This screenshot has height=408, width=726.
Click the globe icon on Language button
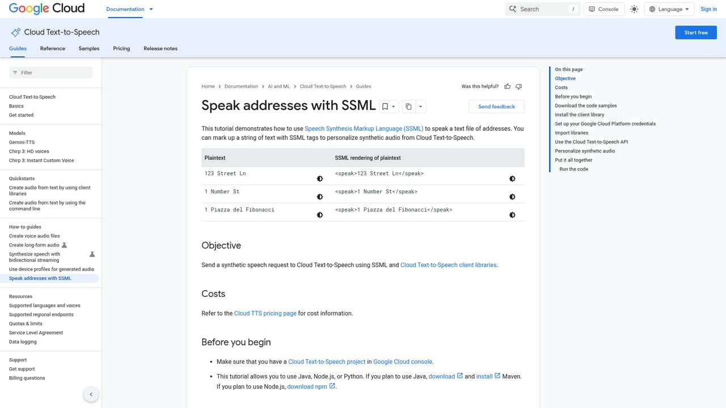(x=652, y=9)
